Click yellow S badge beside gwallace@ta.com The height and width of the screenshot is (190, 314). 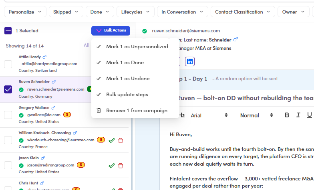tap(67, 115)
